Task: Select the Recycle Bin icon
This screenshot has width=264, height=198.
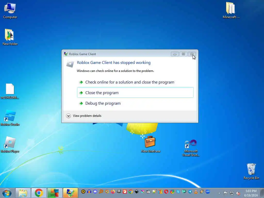Action: [251, 171]
